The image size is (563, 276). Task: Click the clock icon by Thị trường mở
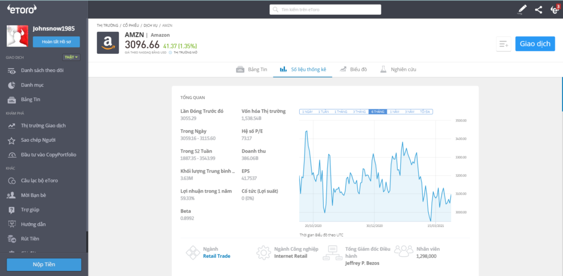tap(170, 52)
